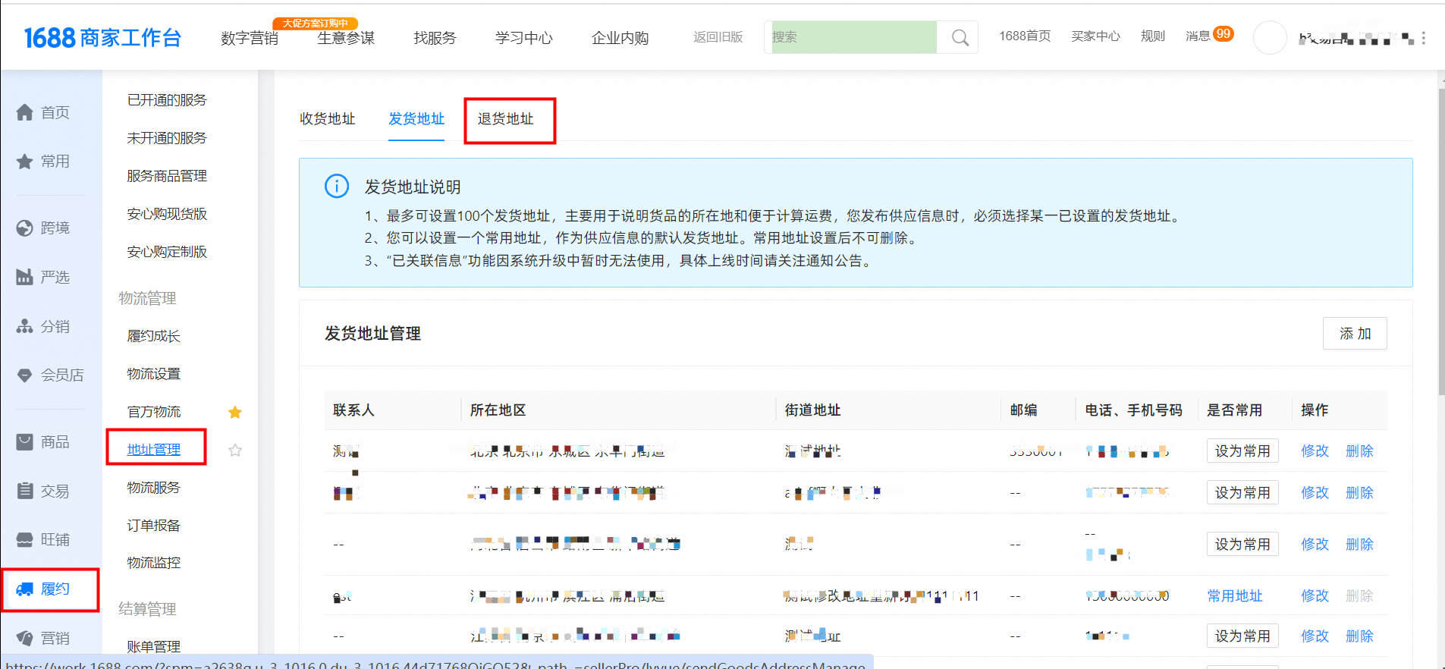Viewport: 1445px width, 669px height.
Task: Switch to the 收货地址 tab
Action: click(x=327, y=119)
